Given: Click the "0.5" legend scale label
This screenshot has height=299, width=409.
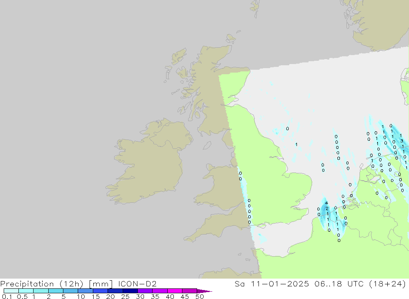Looking at the screenshot, I should click(22, 297).
